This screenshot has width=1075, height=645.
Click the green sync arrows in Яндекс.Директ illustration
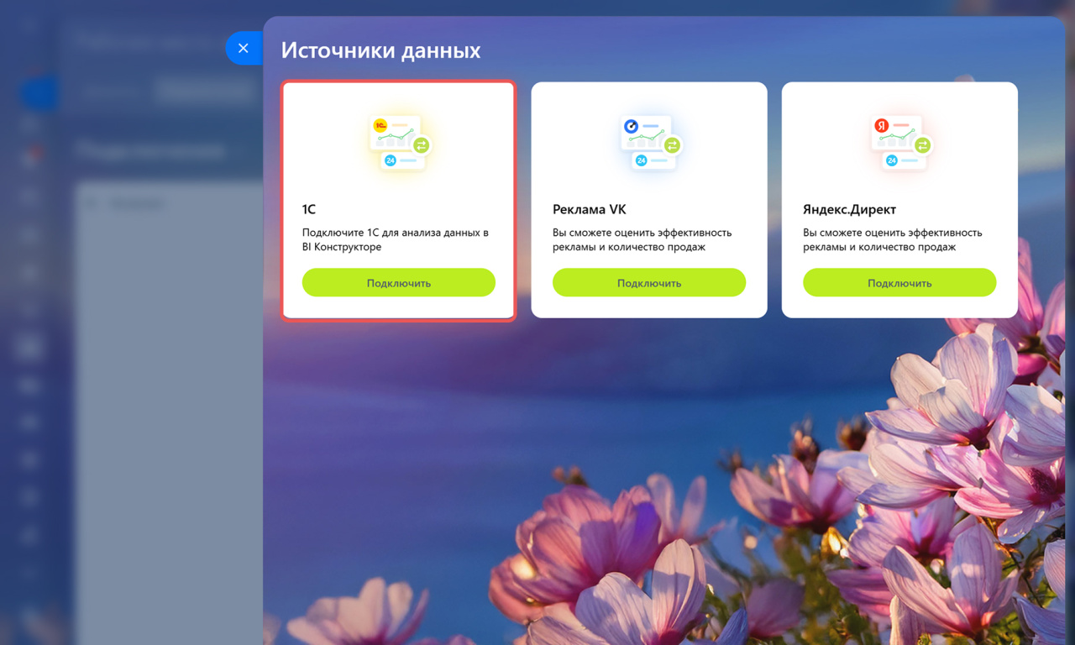[921, 145]
